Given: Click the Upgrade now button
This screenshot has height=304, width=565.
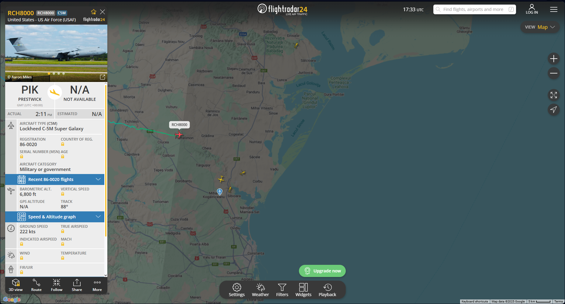Looking at the screenshot, I should [322, 271].
